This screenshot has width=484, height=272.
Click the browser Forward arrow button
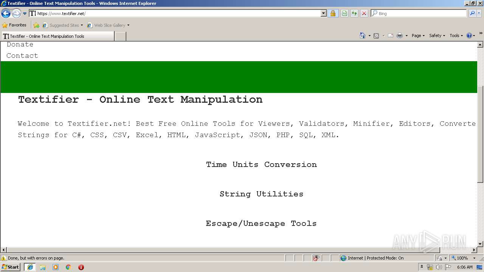click(x=16, y=14)
